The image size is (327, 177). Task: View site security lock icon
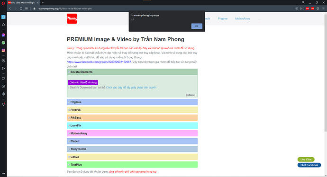point(35,9)
